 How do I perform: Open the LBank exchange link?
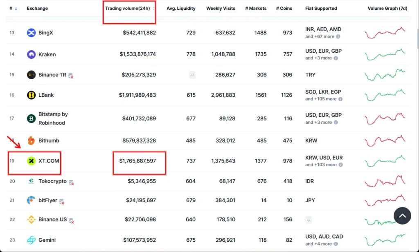pos(46,95)
